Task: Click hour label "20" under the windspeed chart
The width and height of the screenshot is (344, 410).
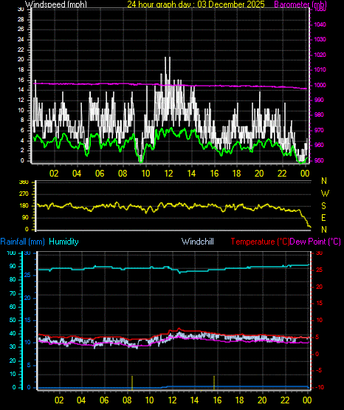Action: [x=259, y=174]
